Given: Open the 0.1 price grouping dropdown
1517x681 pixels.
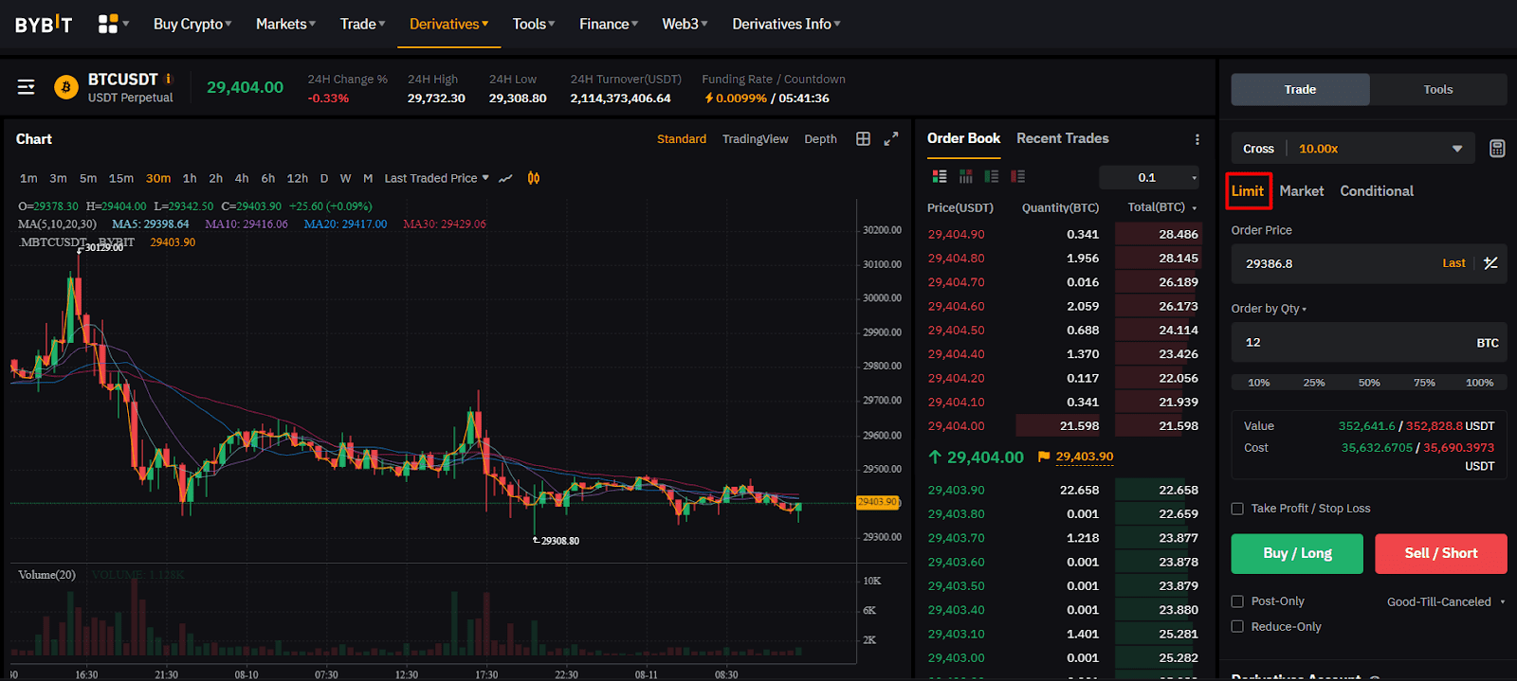Looking at the screenshot, I should pos(1150,177).
